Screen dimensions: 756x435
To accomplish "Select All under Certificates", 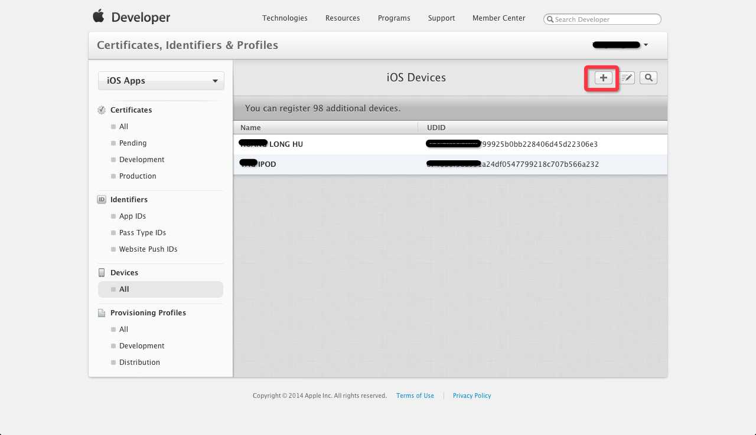I will point(123,127).
